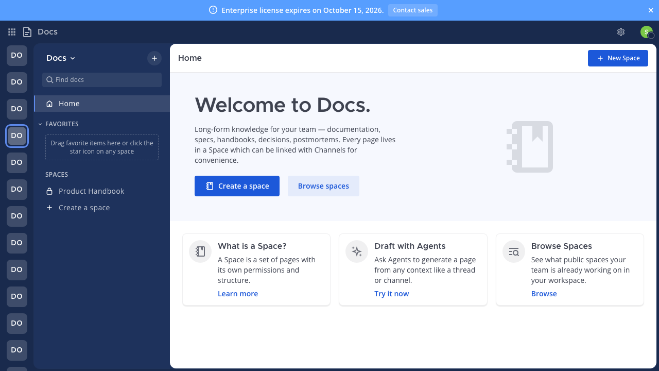
Task: Click the info icon in license banner
Action: 213,10
